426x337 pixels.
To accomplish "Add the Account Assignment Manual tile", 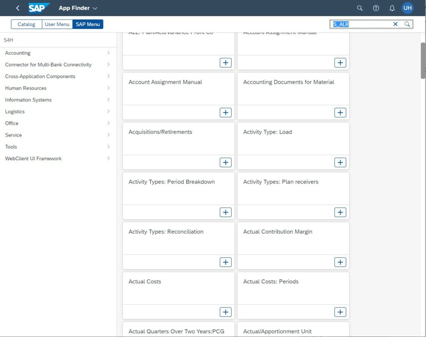I will [x=225, y=112].
